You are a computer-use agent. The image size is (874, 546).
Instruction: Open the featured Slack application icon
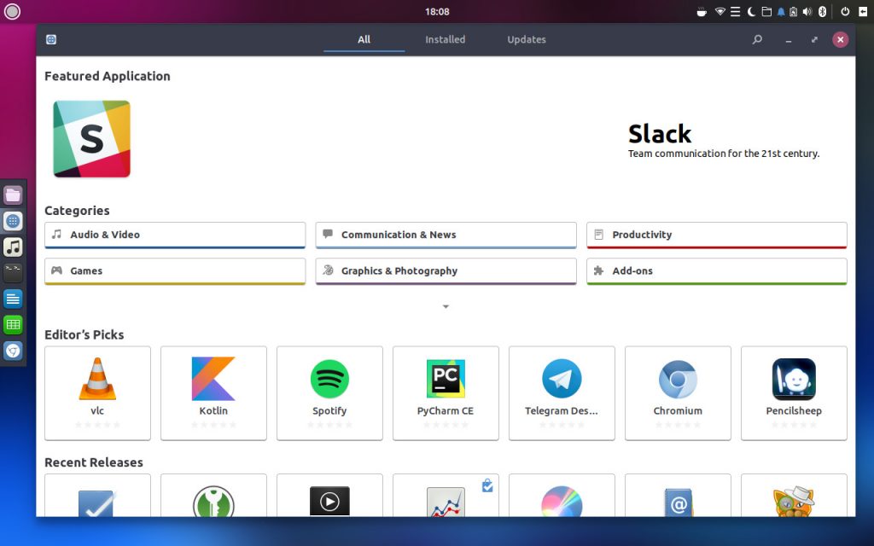[x=91, y=139]
